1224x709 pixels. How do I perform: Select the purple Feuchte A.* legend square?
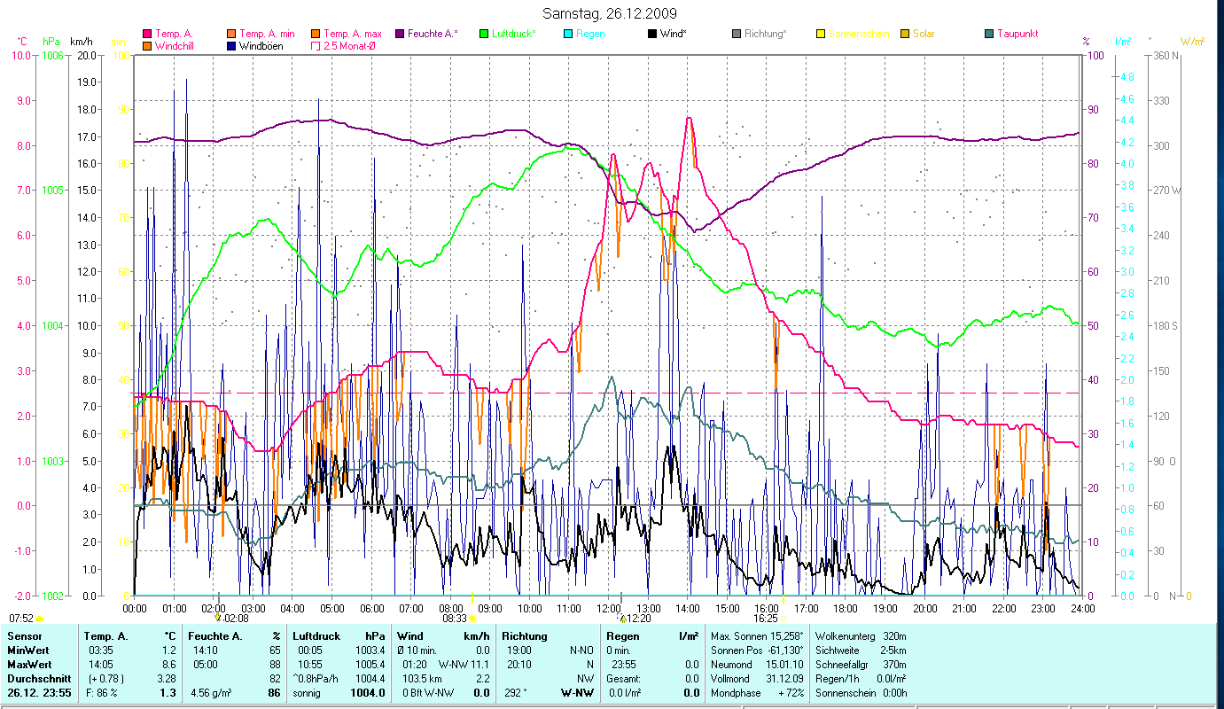click(x=400, y=35)
